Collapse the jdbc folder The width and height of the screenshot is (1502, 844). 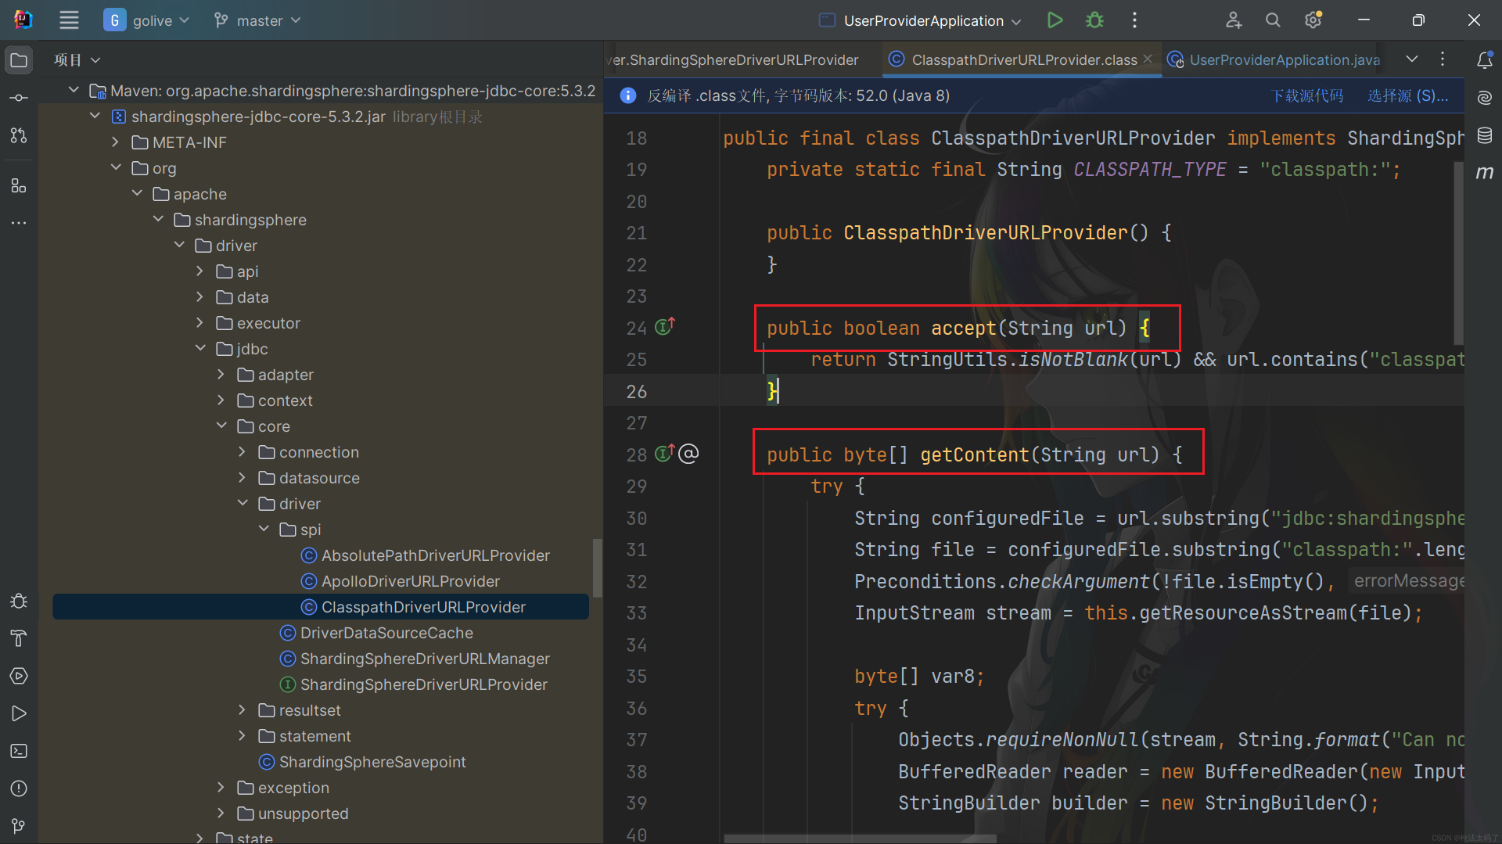(200, 348)
